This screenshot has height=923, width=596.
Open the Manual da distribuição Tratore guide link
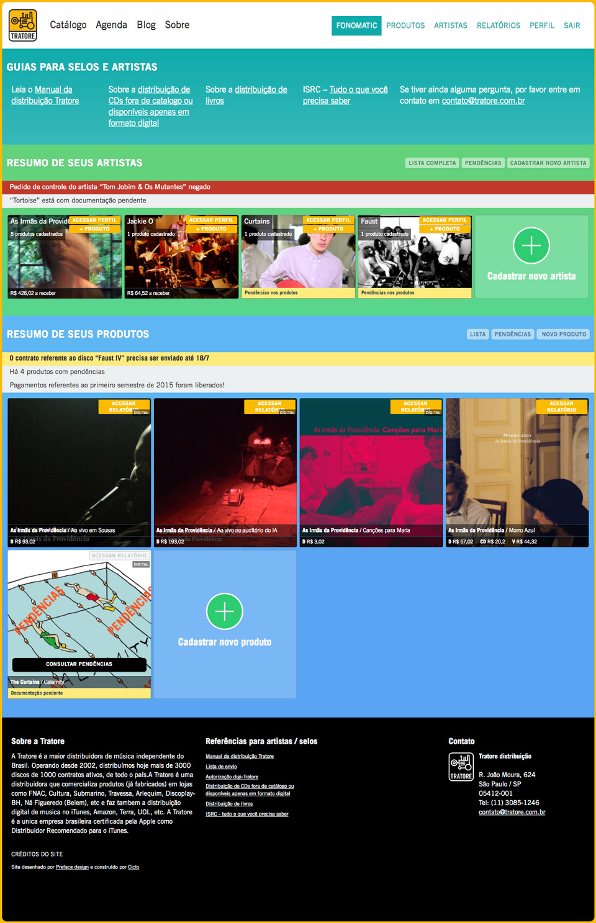(45, 95)
